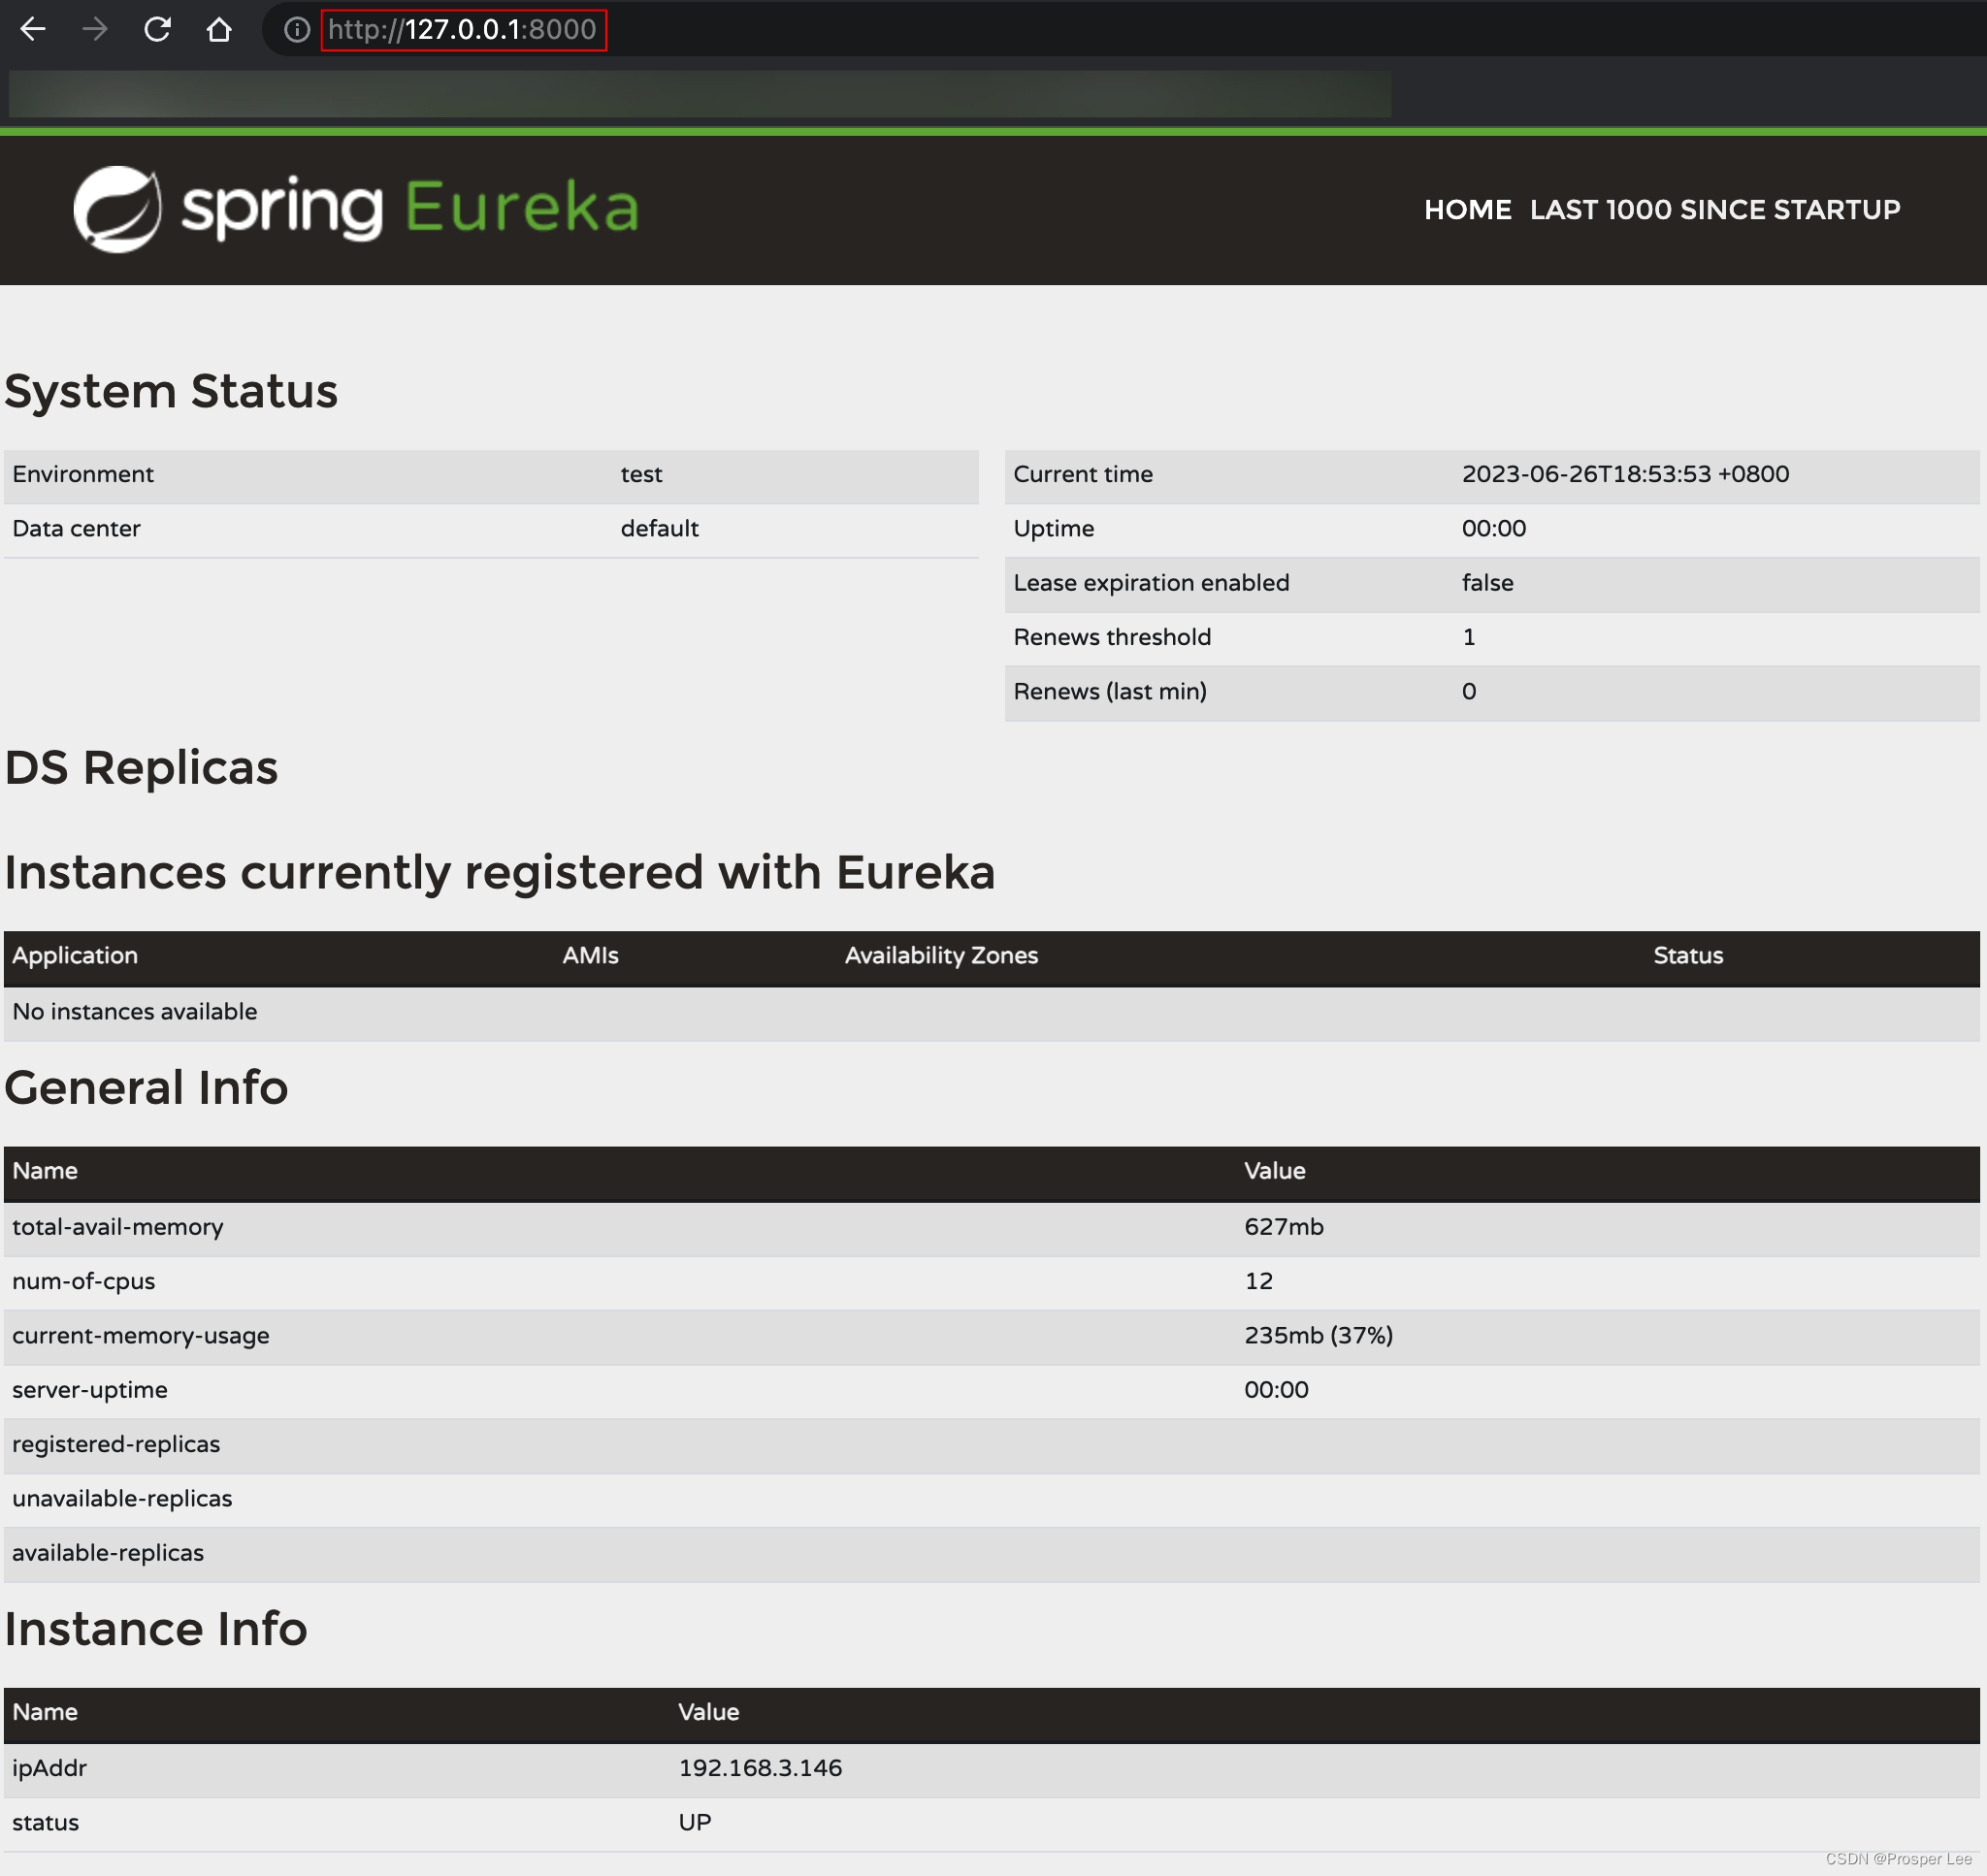Open LAST 1000 SINCE STARTUP link
Viewport: 1987px width, 1876px height.
click(1714, 209)
